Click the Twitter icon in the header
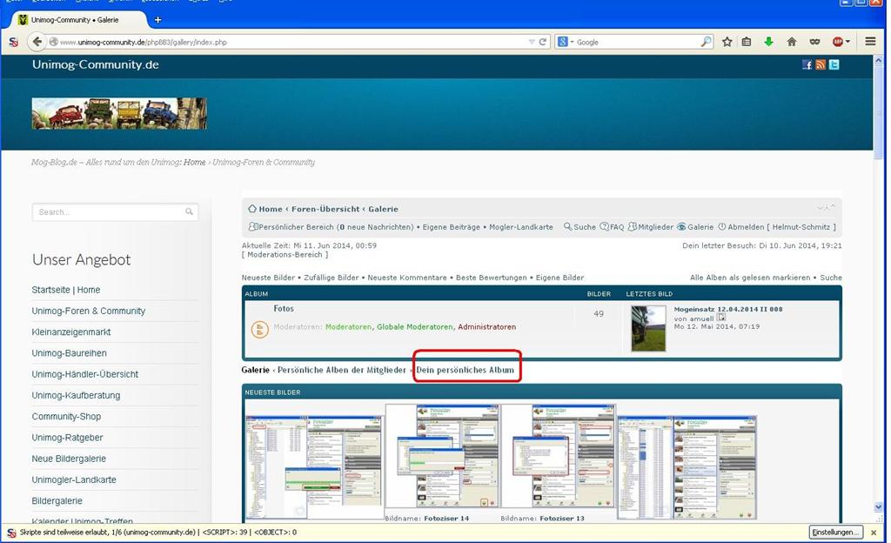891x543 pixels. pyautogui.click(x=834, y=64)
